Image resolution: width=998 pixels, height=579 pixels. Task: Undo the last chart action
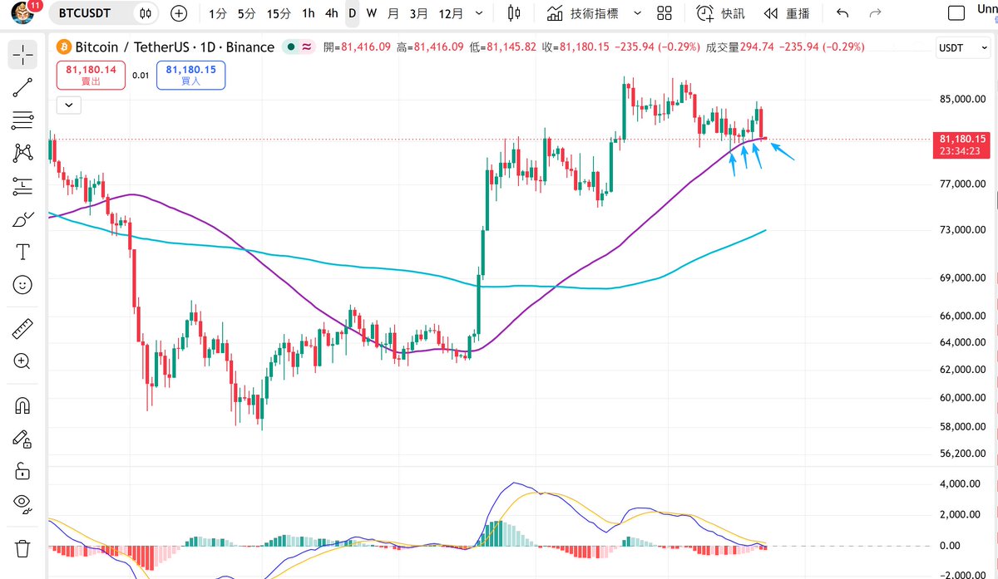tap(842, 13)
